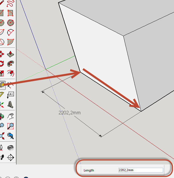Select the Scale tool
Screen dimensions: 174x178
(2, 73)
